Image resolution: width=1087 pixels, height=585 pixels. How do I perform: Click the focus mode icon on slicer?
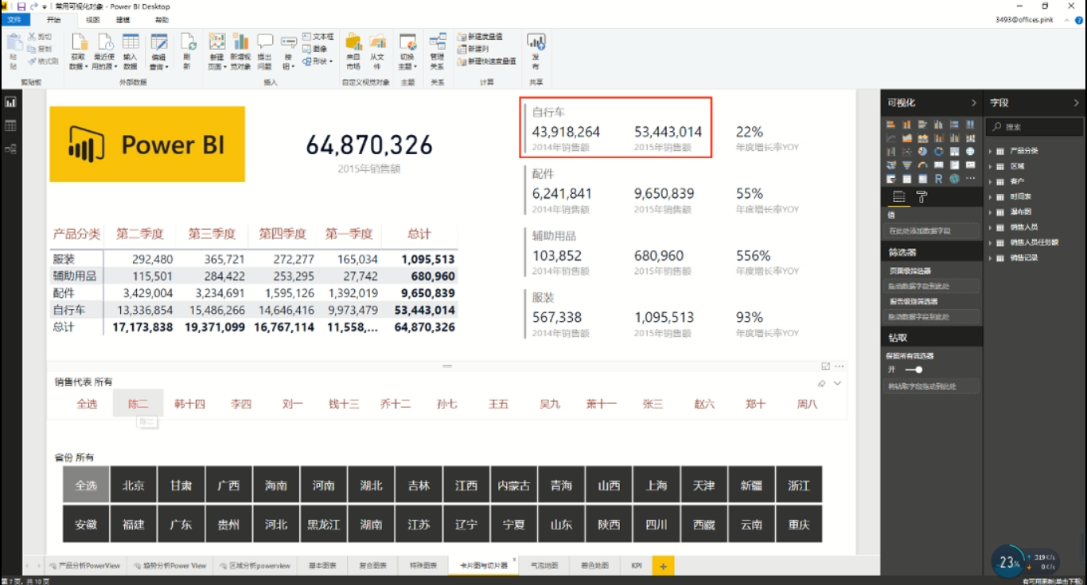825,366
